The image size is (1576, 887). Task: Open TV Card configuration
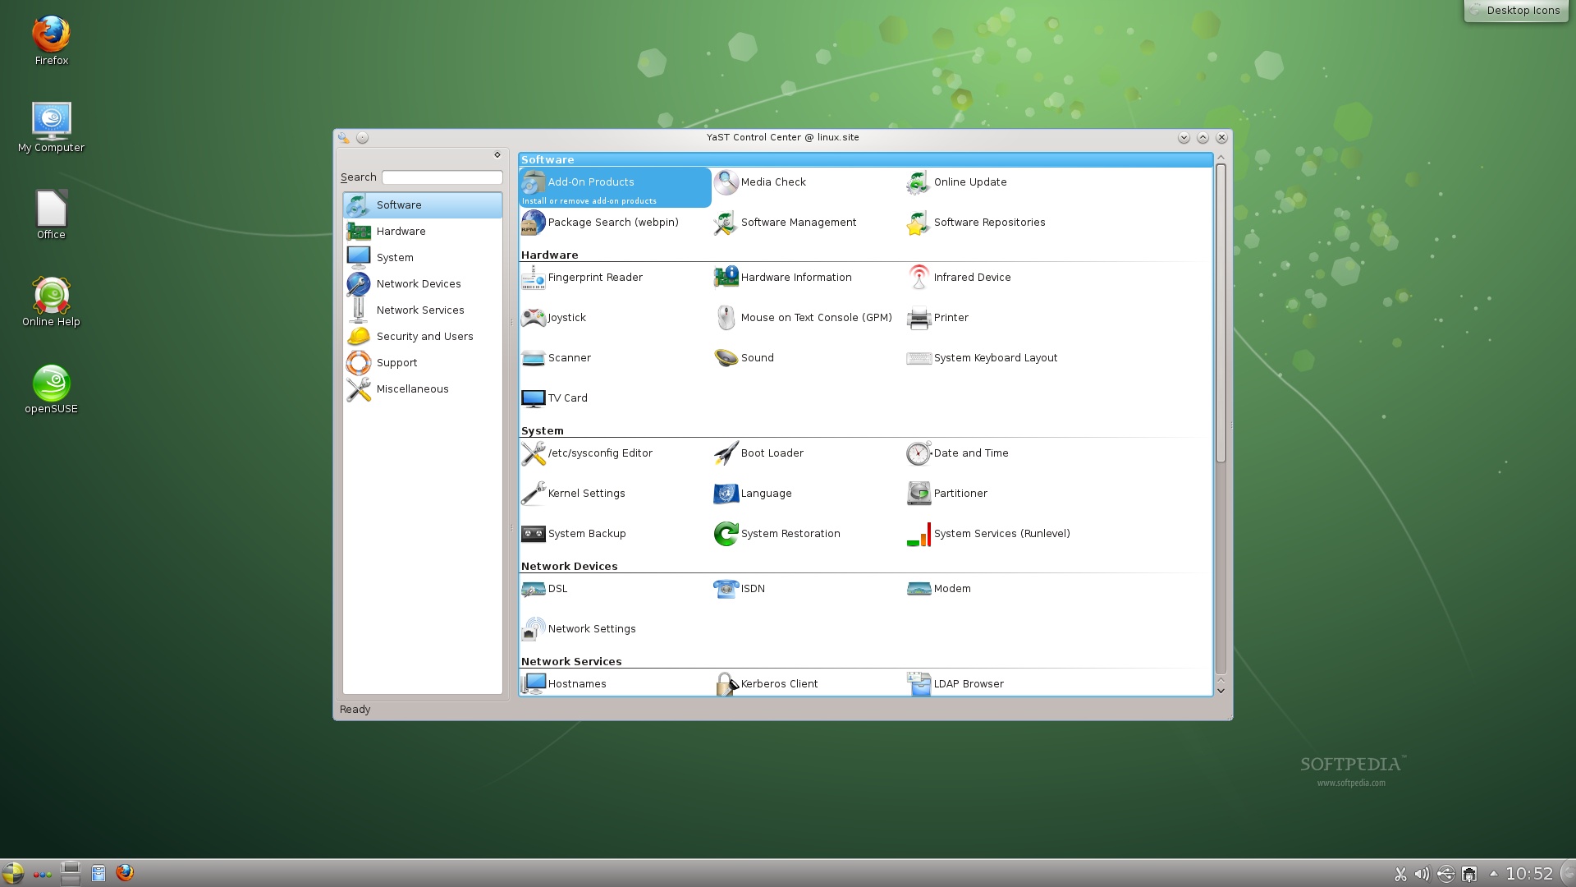554,398
